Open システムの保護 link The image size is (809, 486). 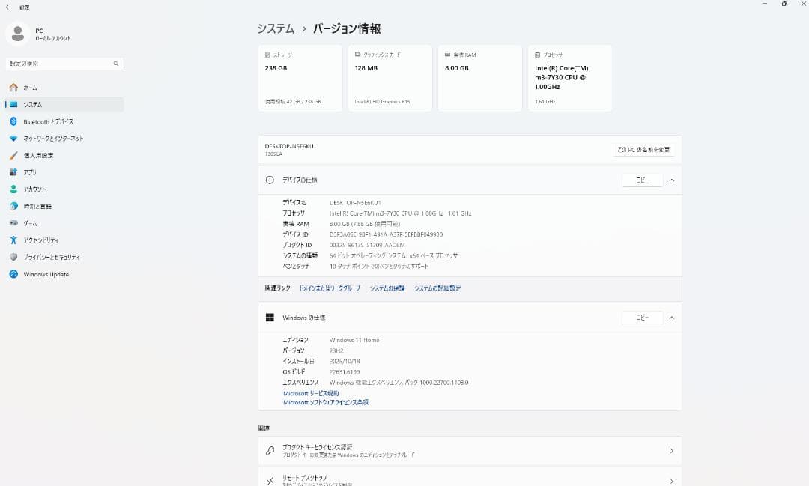387,288
